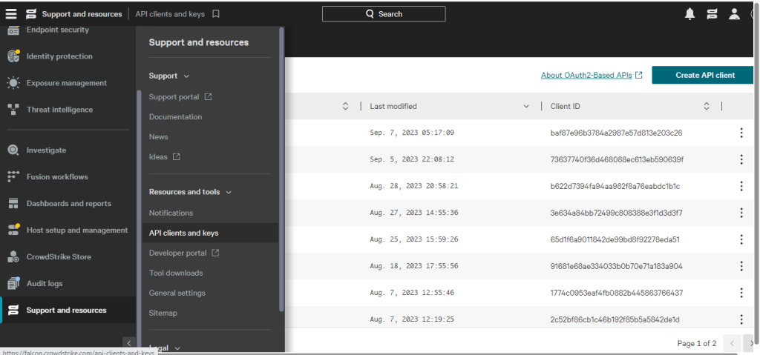The height and width of the screenshot is (355, 760).
Task: Click Support and resources breadcrumb in header
Action: point(82,14)
